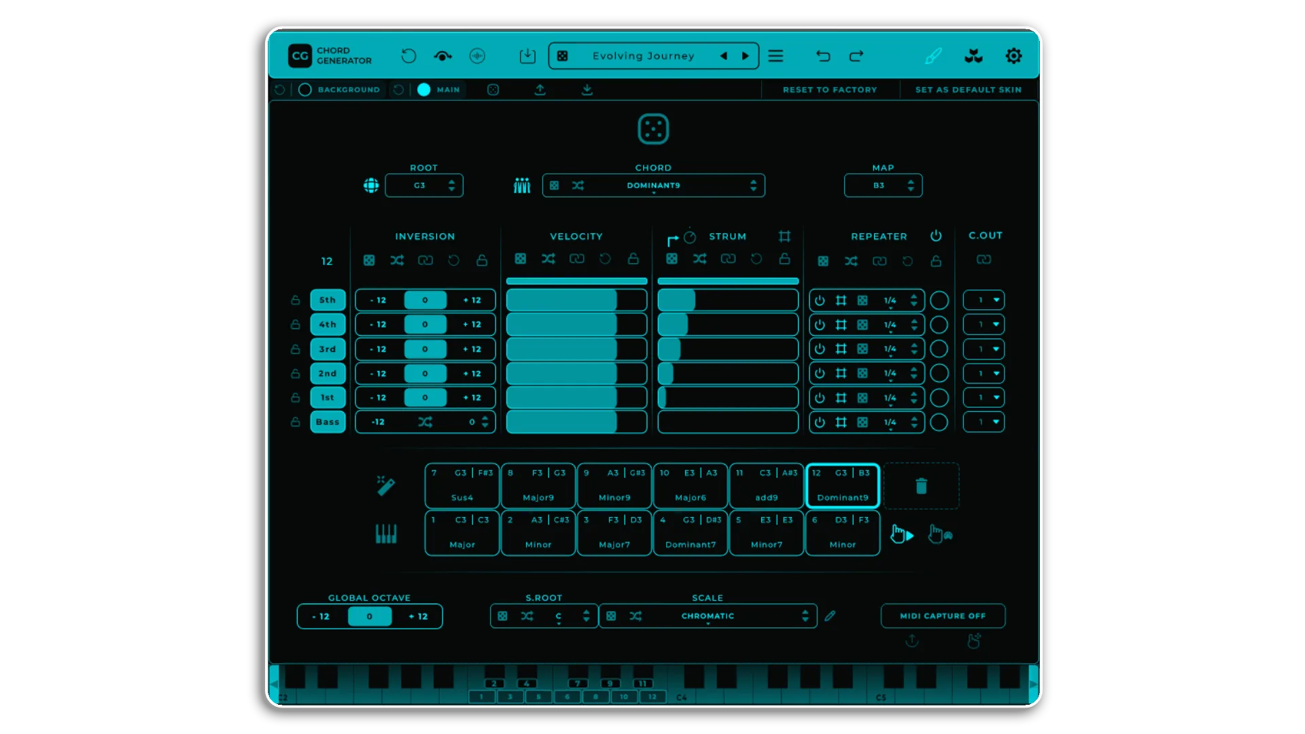Click the Global Octave +12 button
The height and width of the screenshot is (734, 1305).
(x=418, y=616)
